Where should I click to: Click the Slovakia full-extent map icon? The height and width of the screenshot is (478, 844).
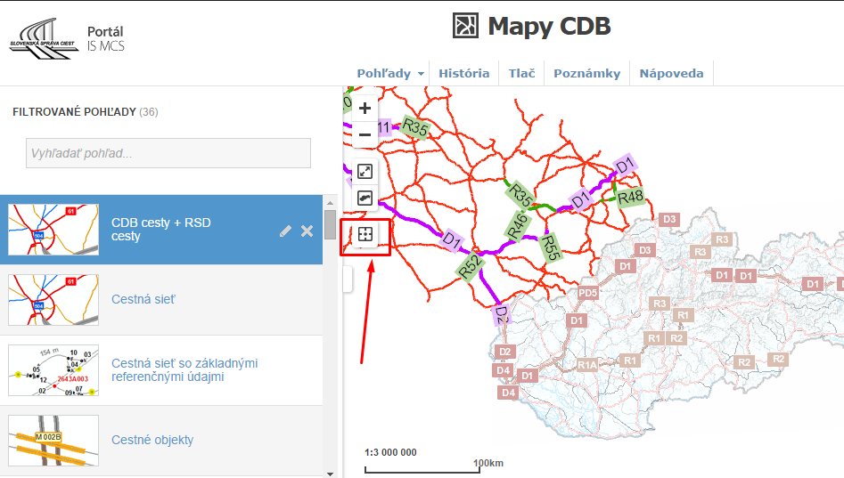click(365, 198)
